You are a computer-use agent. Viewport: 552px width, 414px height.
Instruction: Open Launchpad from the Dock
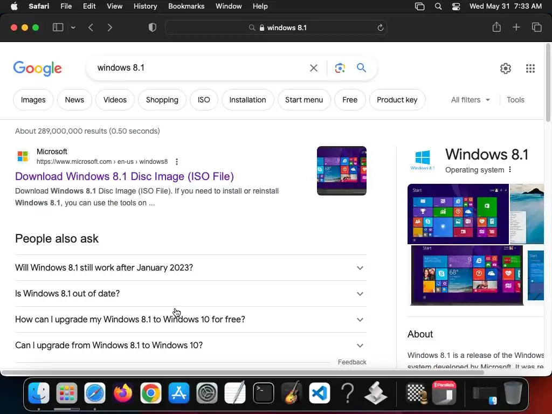tap(66, 393)
